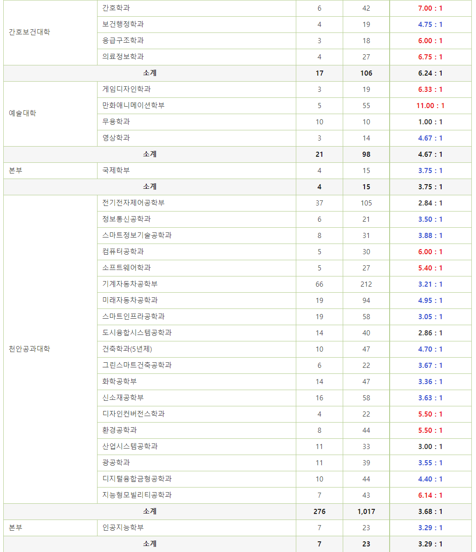The image size is (476, 552).
Task: Click the bottom 소계 ratio 3.29 : 1
Action: click(430, 544)
